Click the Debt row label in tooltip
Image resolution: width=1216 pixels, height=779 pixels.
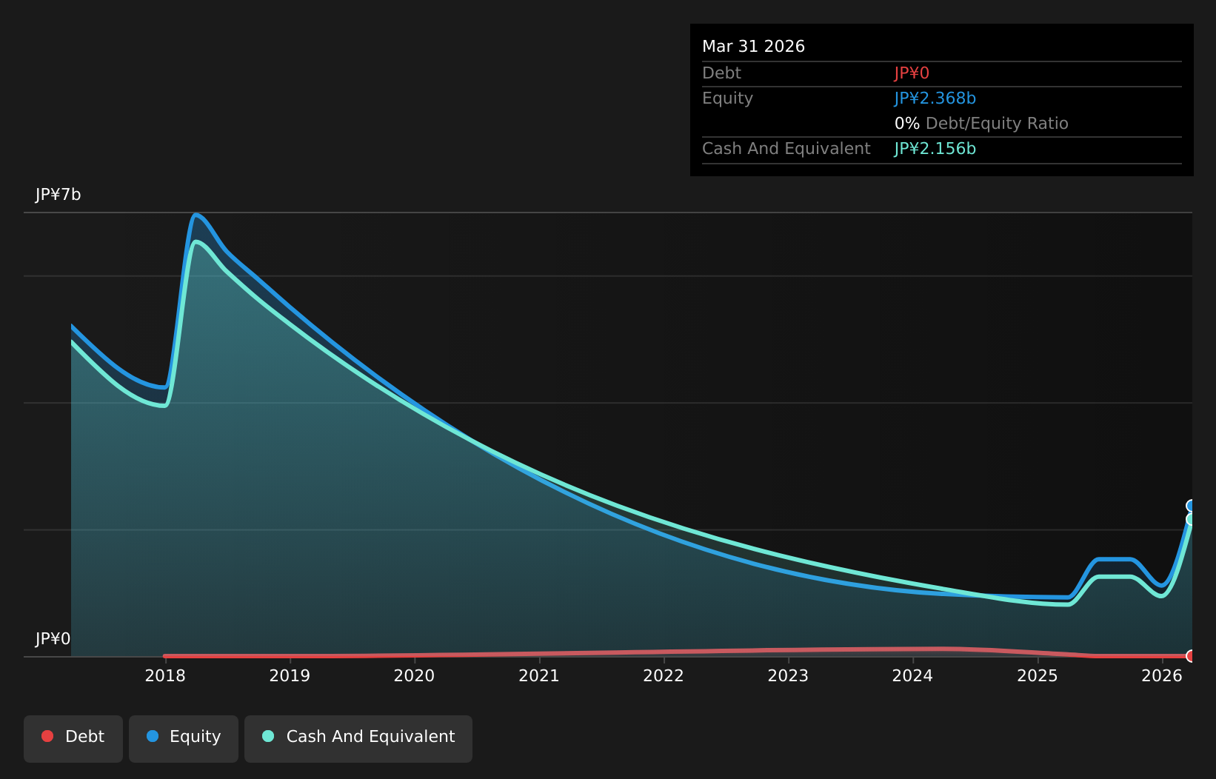click(x=721, y=73)
